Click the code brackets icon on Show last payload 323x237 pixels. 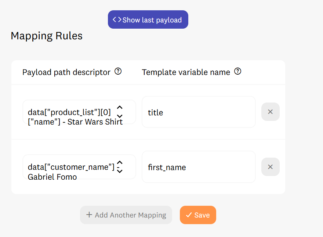coord(117,19)
